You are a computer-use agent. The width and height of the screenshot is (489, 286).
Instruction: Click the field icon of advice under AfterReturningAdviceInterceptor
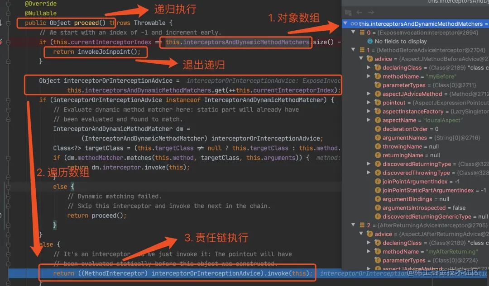tap(370, 234)
